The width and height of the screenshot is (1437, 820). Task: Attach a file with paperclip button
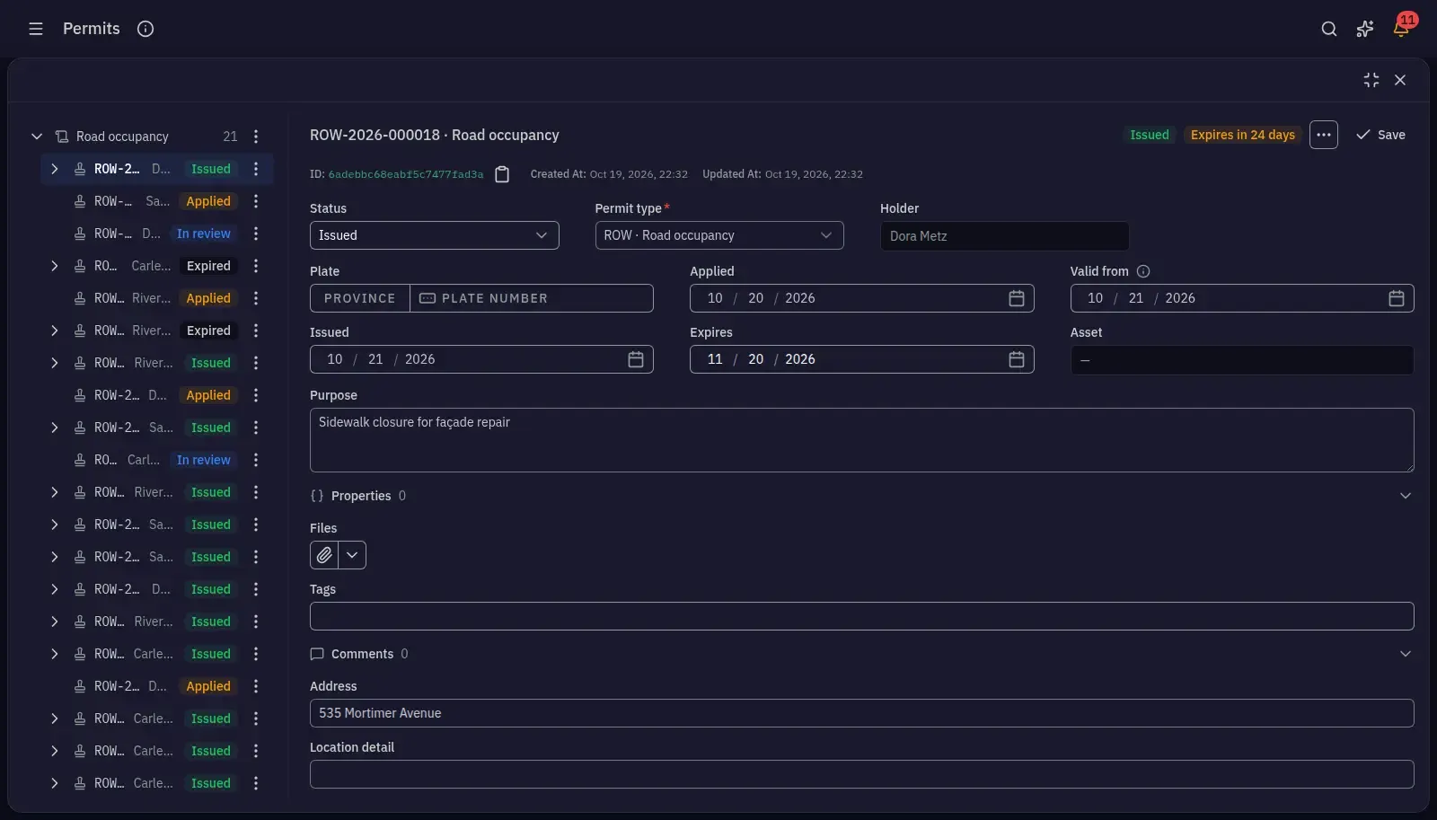point(324,555)
